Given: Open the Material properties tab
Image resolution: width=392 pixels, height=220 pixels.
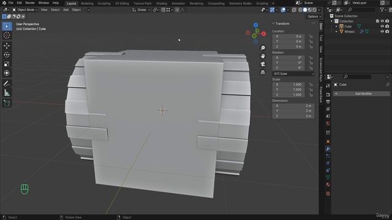Looking at the screenshot, I should tap(328, 185).
